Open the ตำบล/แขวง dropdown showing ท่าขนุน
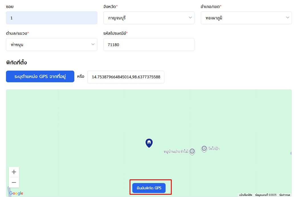Image resolution: width=299 pixels, height=197 pixels. click(52, 44)
